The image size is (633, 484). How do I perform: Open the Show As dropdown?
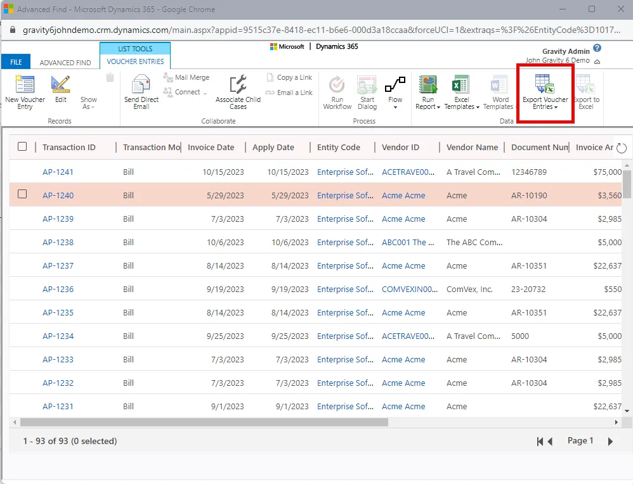click(88, 103)
